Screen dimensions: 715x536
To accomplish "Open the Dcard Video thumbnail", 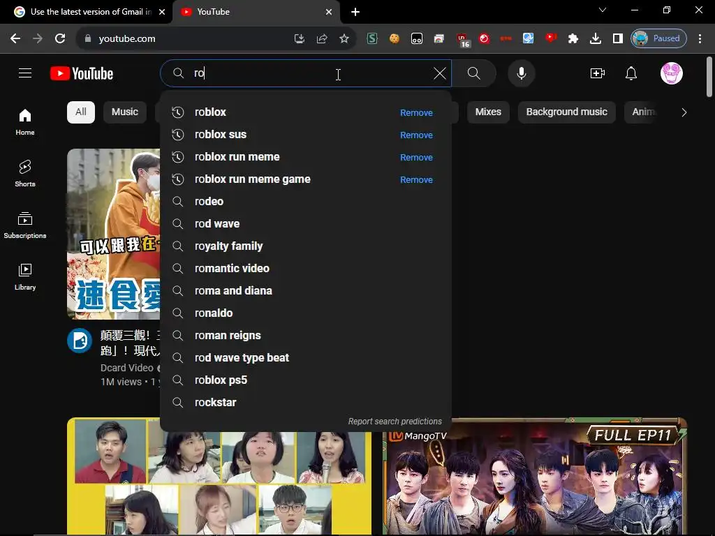I will click(114, 234).
